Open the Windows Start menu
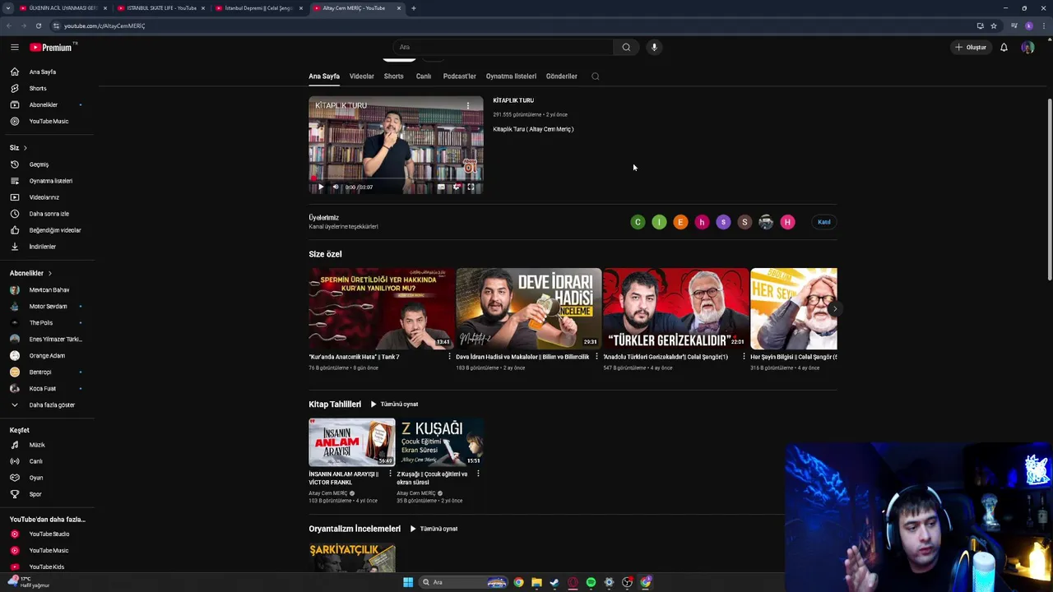 pyautogui.click(x=407, y=582)
